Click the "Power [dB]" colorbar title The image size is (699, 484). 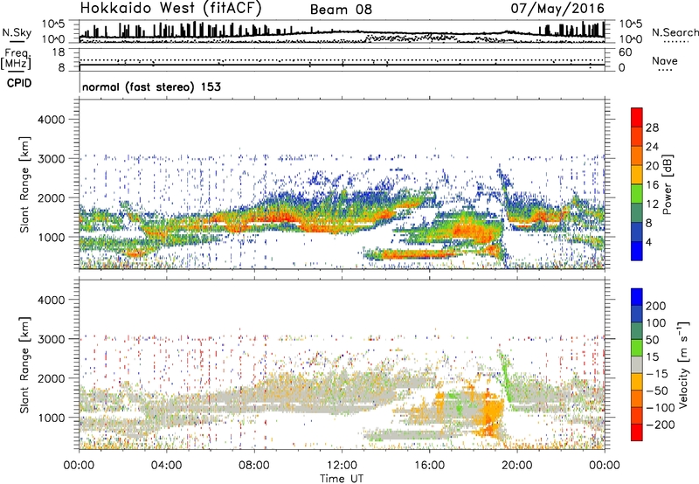point(667,184)
